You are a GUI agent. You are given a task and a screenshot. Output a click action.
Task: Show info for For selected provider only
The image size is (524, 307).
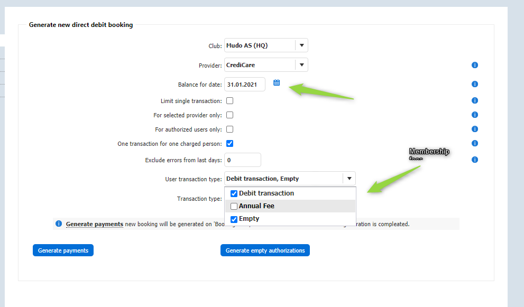pyautogui.click(x=474, y=115)
